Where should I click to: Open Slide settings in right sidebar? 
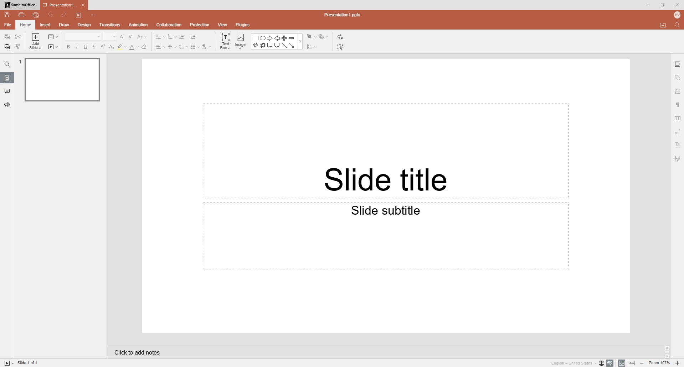coord(678,64)
